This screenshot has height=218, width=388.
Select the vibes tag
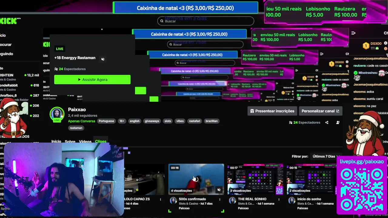pos(180,121)
